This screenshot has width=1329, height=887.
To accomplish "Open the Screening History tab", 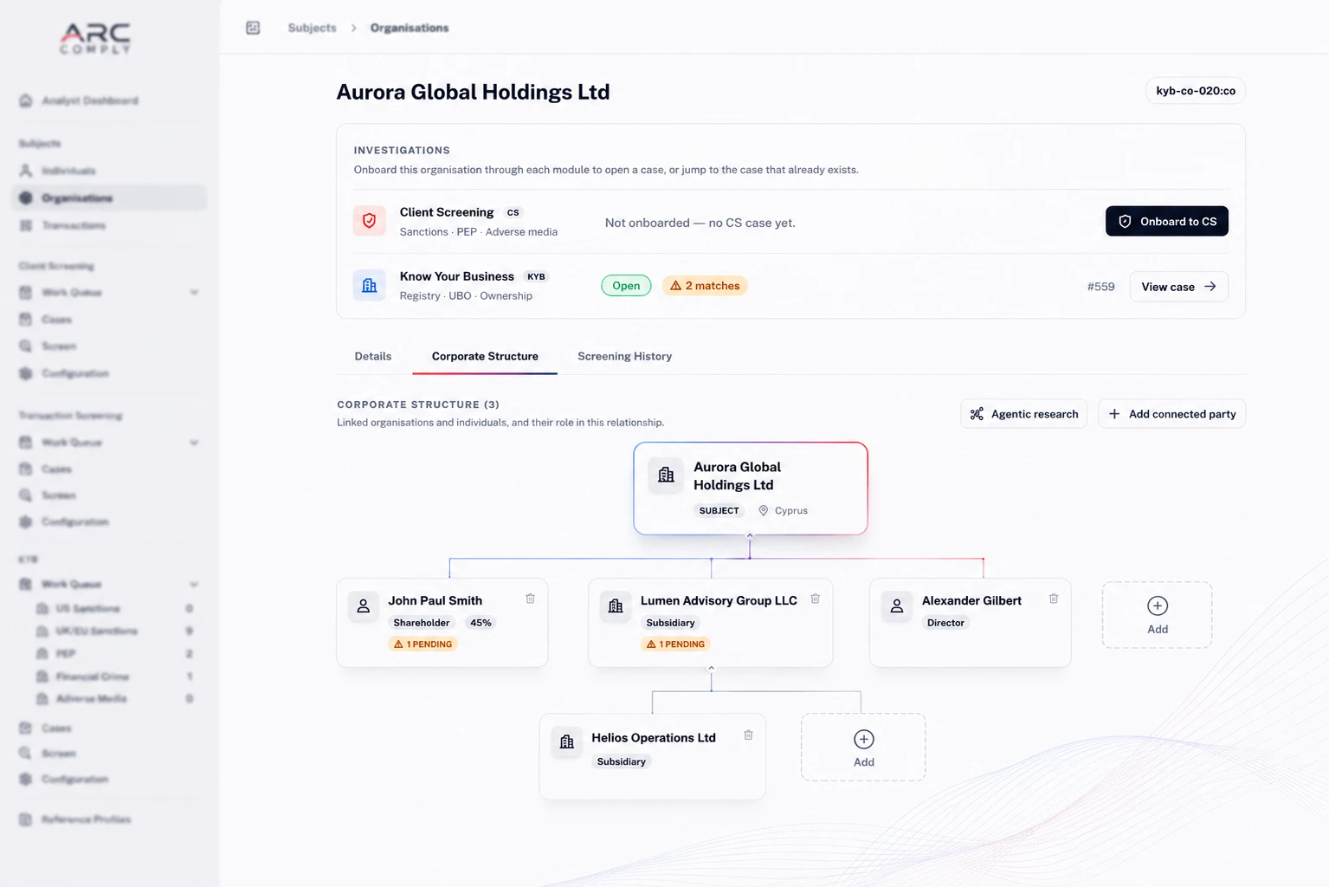I will click(624, 356).
